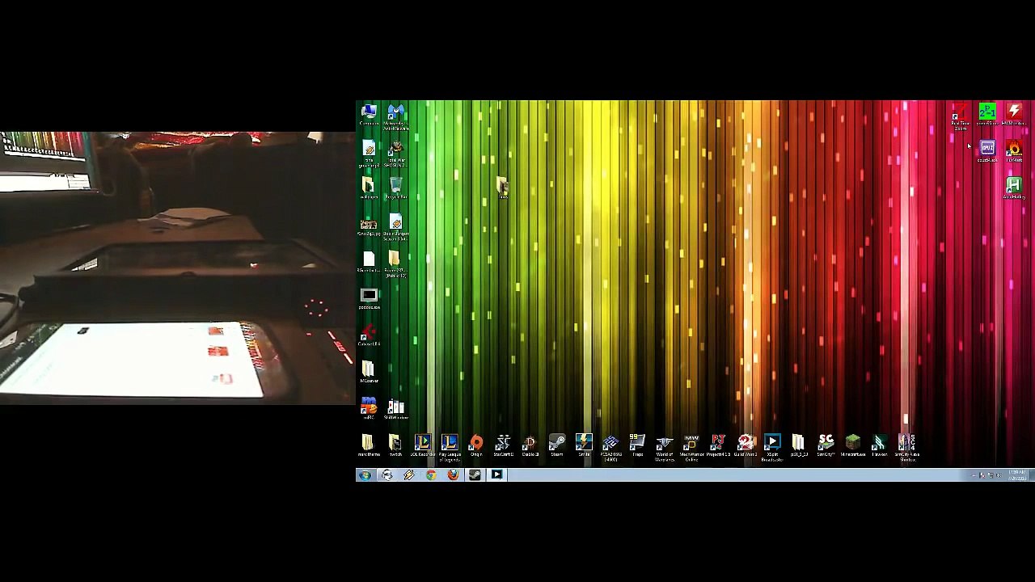
Task: Open Google Chrome from the taskbar
Action: 431,475
